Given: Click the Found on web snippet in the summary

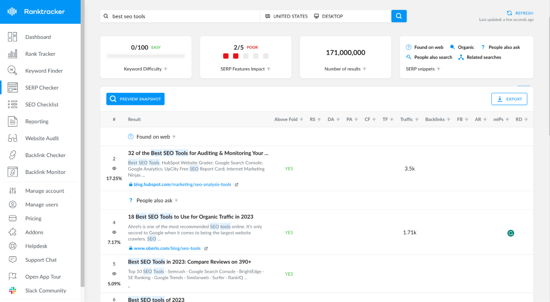Looking at the screenshot, I should coord(425,47).
